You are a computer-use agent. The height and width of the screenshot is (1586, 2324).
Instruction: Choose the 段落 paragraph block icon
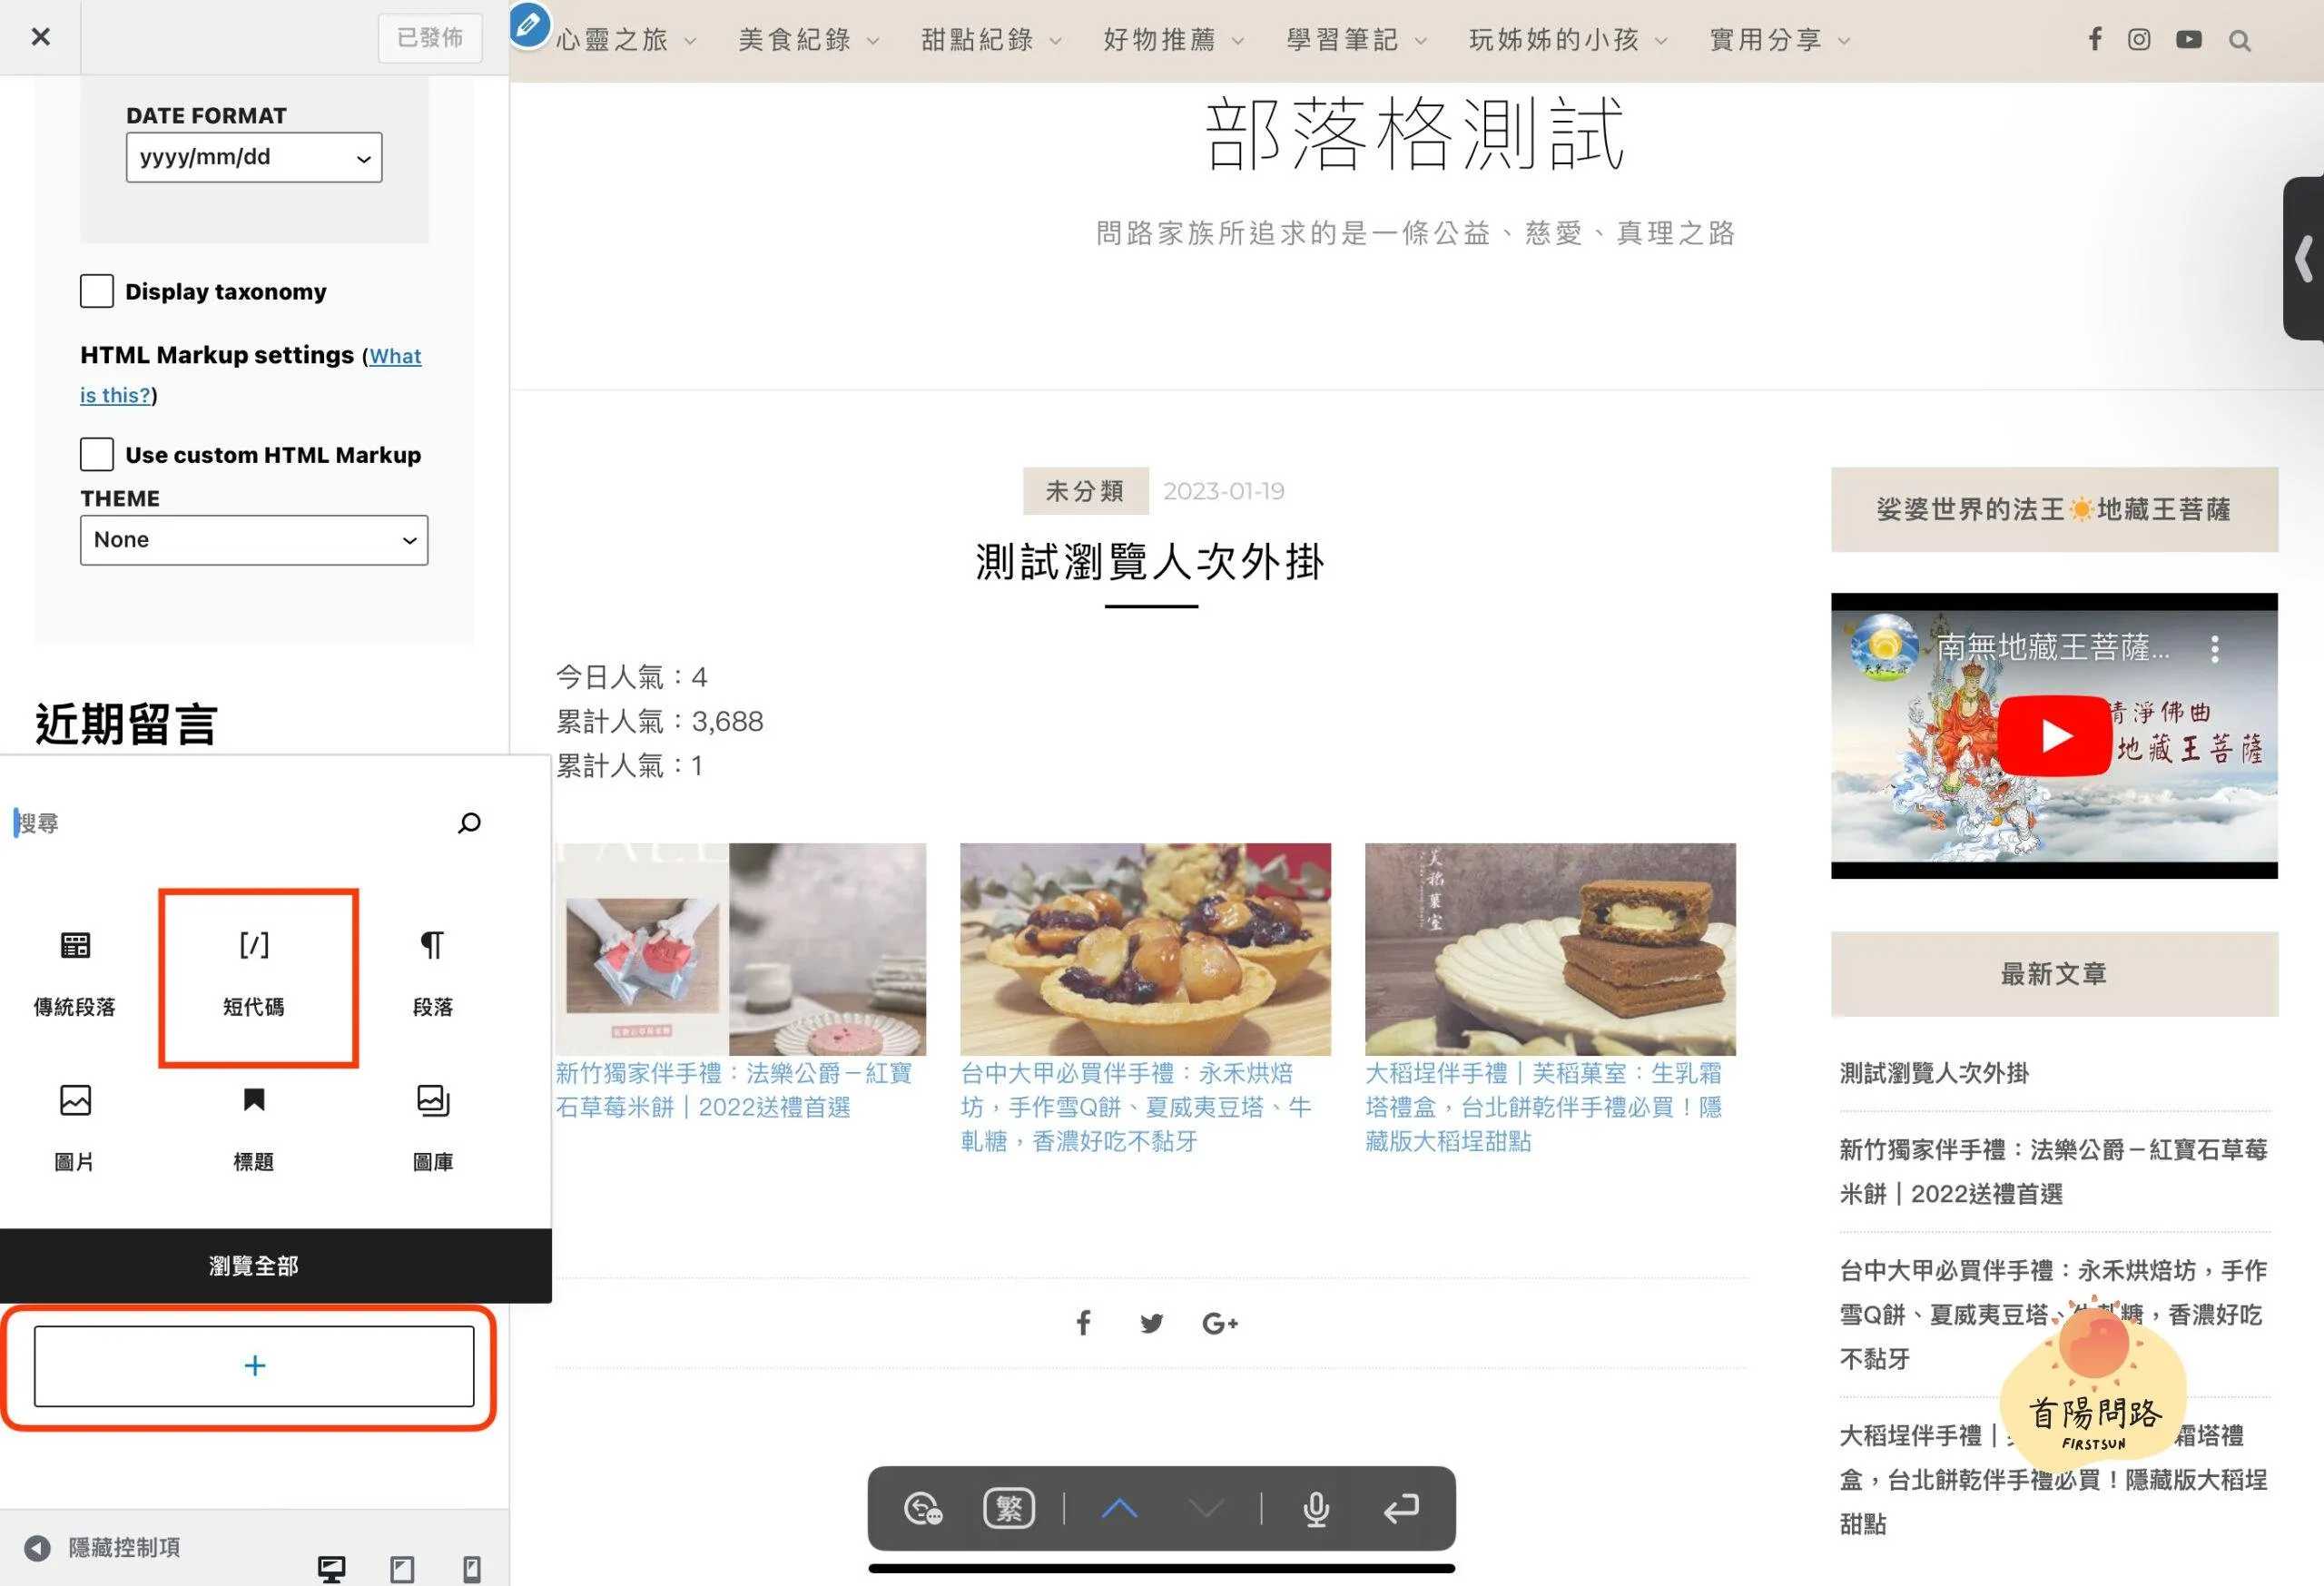tap(432, 945)
